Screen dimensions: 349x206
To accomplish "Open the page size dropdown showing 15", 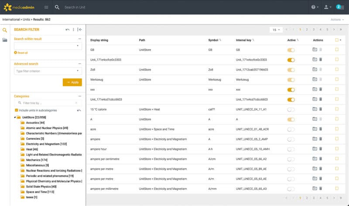I will pos(276,30).
